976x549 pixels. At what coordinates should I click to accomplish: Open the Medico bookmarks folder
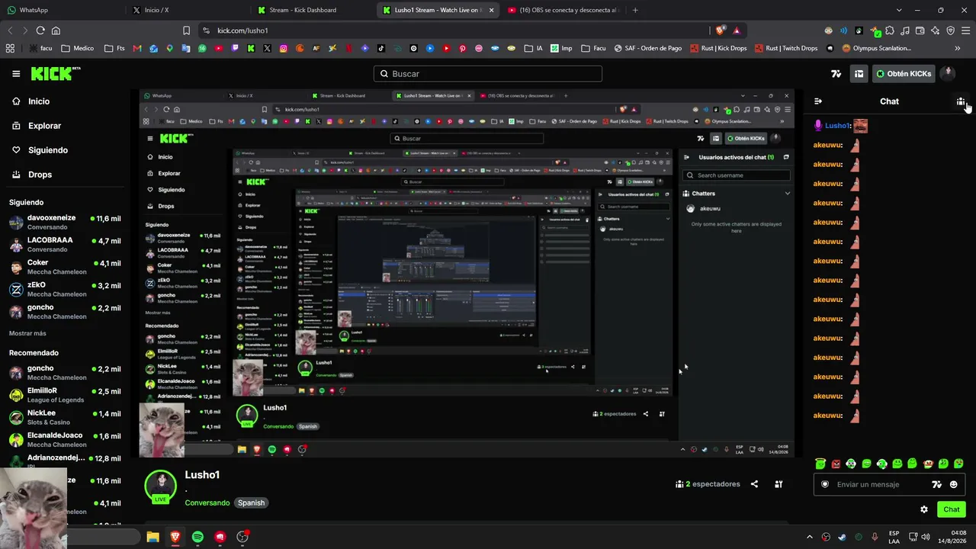point(77,48)
